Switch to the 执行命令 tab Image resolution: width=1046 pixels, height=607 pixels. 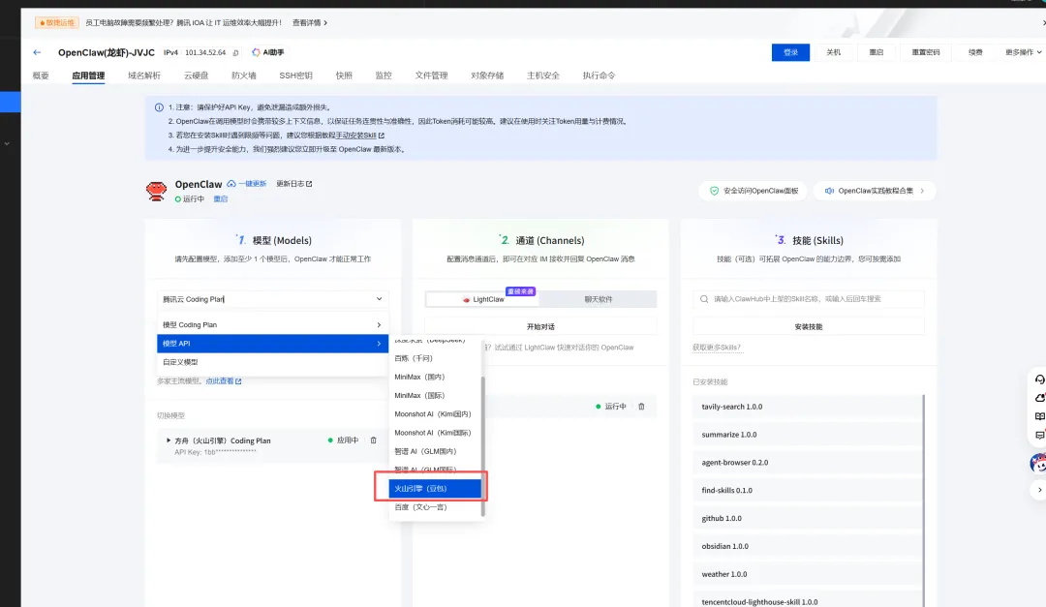[600, 76]
